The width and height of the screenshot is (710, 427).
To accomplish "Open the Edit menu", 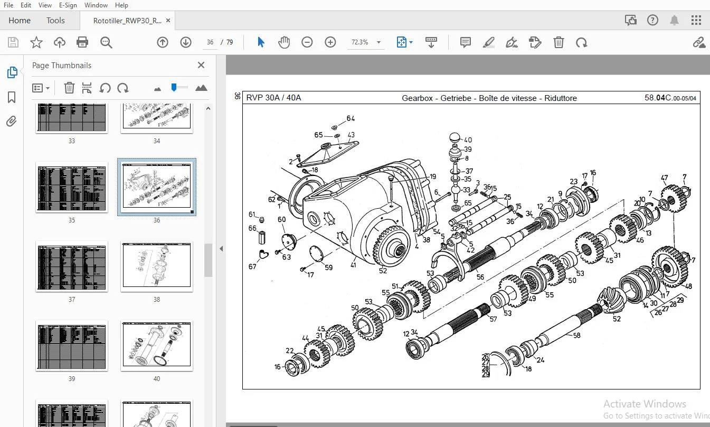I will 25,5.
